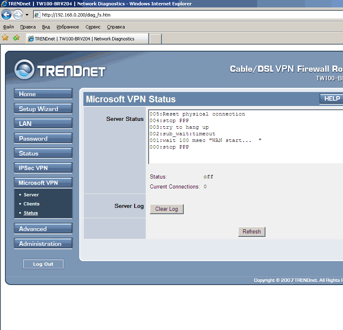Open recent pages dropdown arrow next to Forward

(x=27, y=15)
